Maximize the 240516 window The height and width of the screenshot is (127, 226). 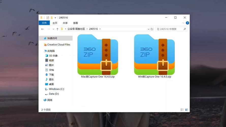(175, 18)
